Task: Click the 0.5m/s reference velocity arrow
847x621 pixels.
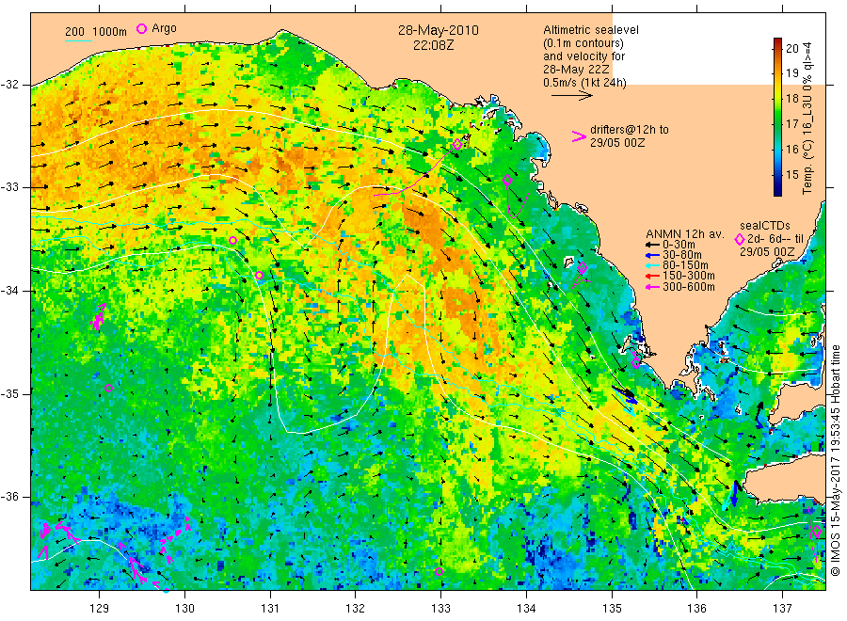Action: click(572, 96)
